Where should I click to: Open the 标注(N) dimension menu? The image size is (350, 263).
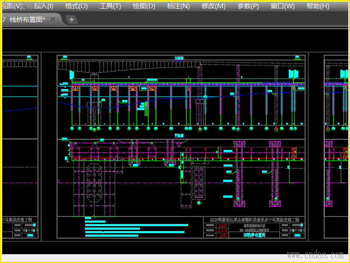click(178, 6)
